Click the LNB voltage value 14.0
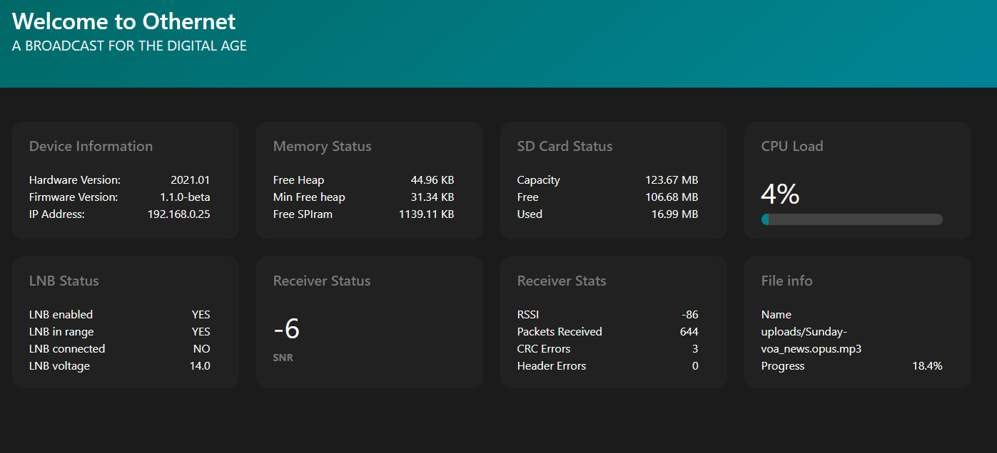This screenshot has height=453, width=997. 201,366
